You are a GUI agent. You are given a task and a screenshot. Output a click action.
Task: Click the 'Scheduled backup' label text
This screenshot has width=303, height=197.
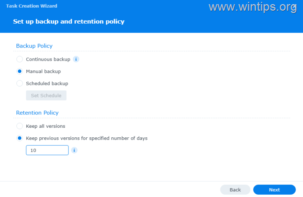click(x=47, y=83)
